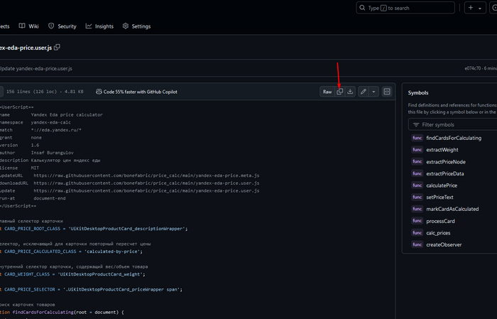Viewport: 497px width, 319px height.
Task: Click the issues icon in top bar
Action: 496,8
